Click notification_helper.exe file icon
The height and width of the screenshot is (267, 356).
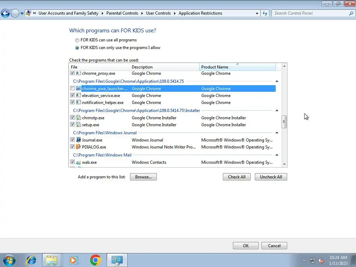[78, 103]
